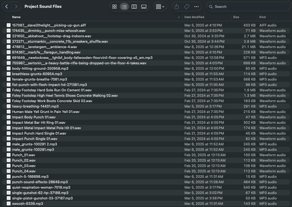292x207 pixels.
Task: Select the 691649 newlocknew body-fall mp3 file name
Action: pyautogui.click(x=82, y=58)
